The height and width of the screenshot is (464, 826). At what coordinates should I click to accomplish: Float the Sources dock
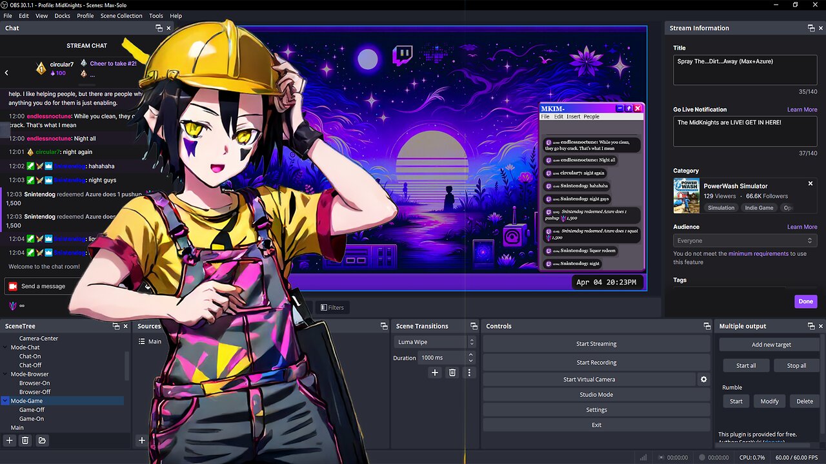coord(383,326)
